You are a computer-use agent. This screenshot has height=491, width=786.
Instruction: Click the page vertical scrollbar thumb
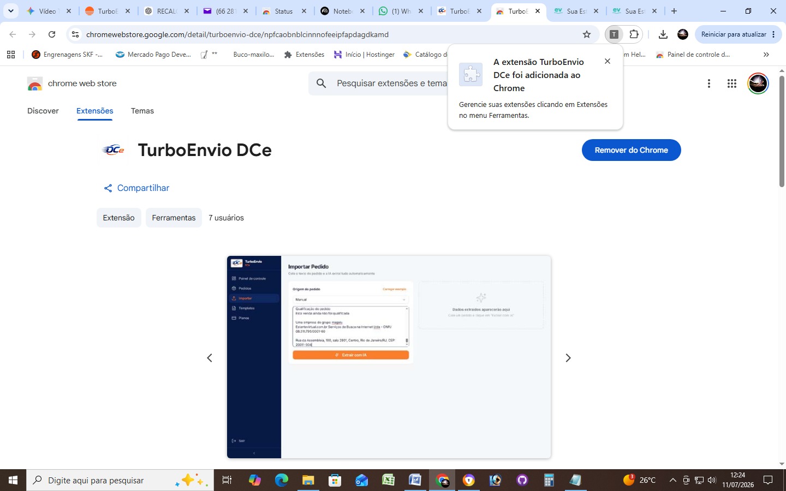click(782, 131)
